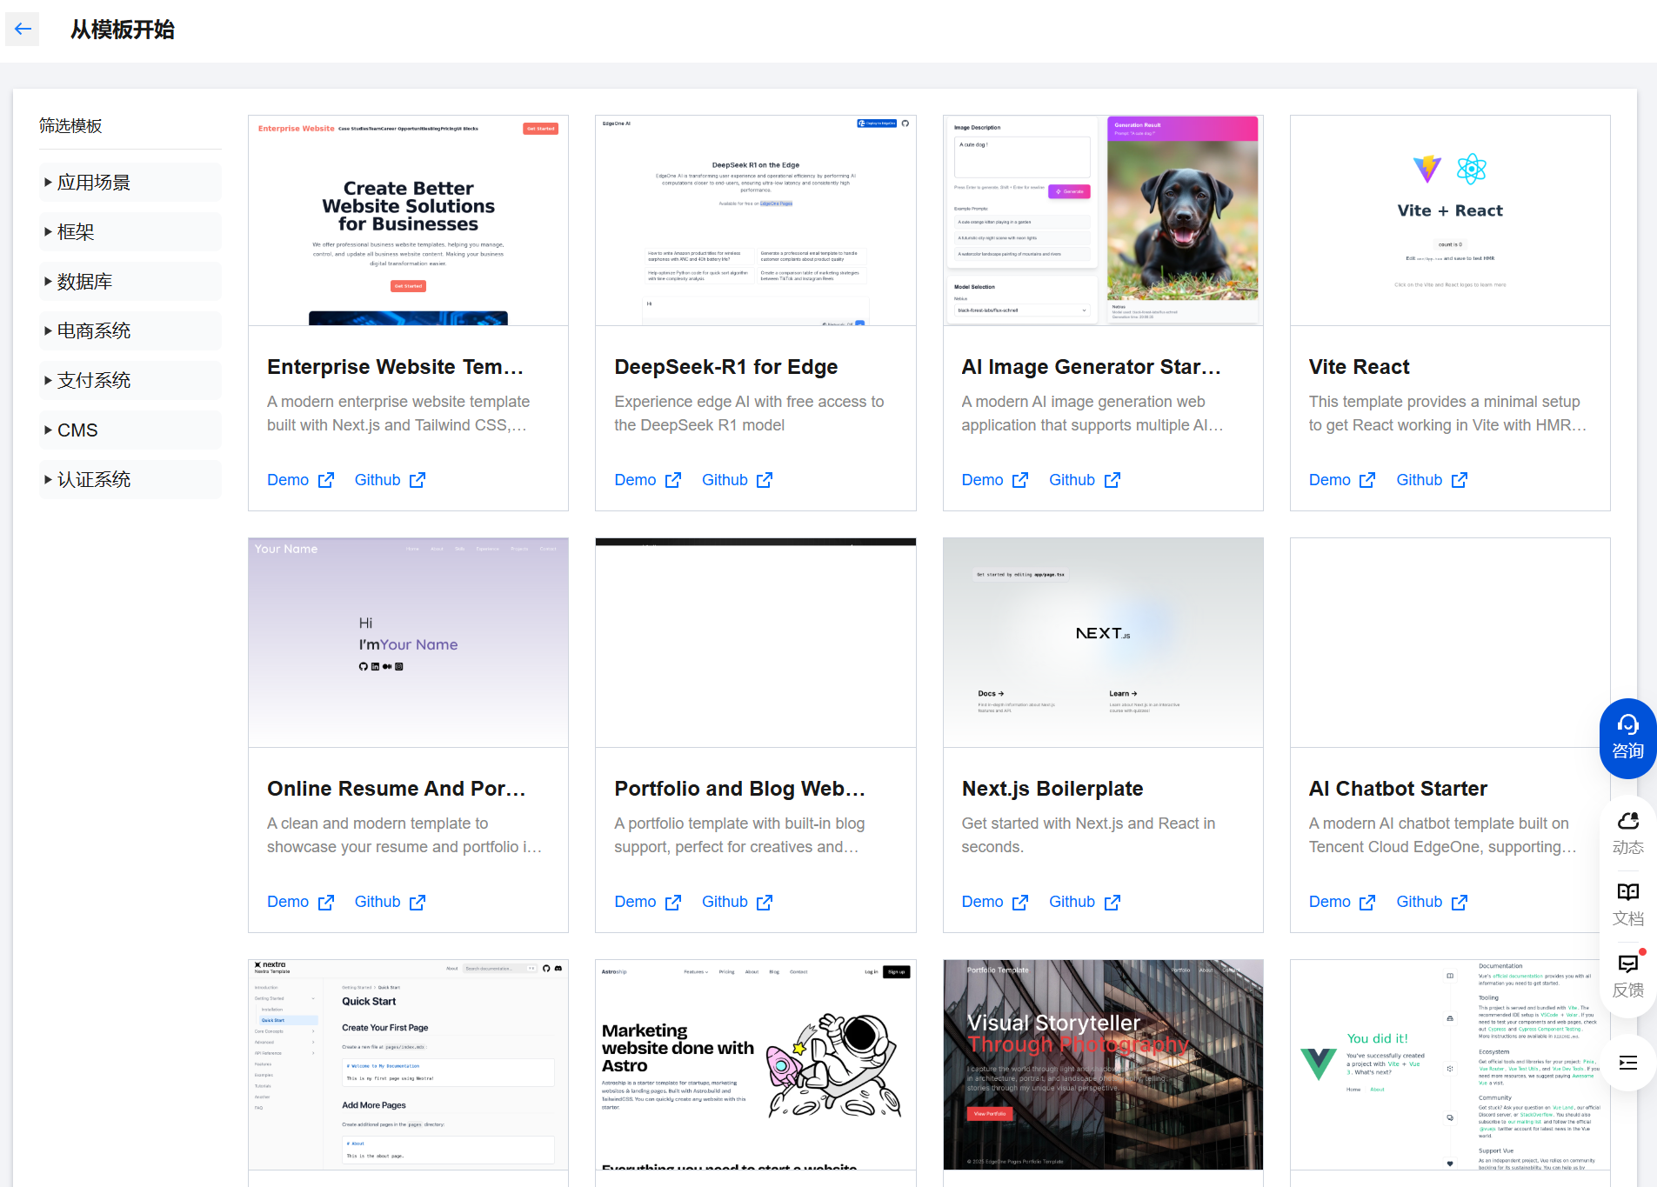Image resolution: width=1657 pixels, height=1187 pixels.
Task: Open the 反馈 feedback icon
Action: coord(1627,977)
